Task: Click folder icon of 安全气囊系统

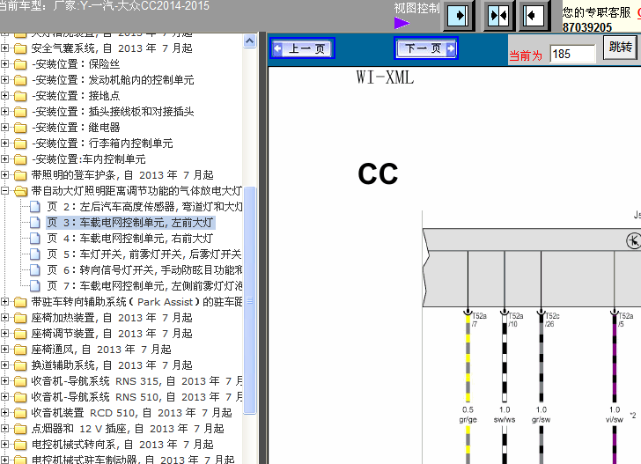Action: (x=20, y=48)
